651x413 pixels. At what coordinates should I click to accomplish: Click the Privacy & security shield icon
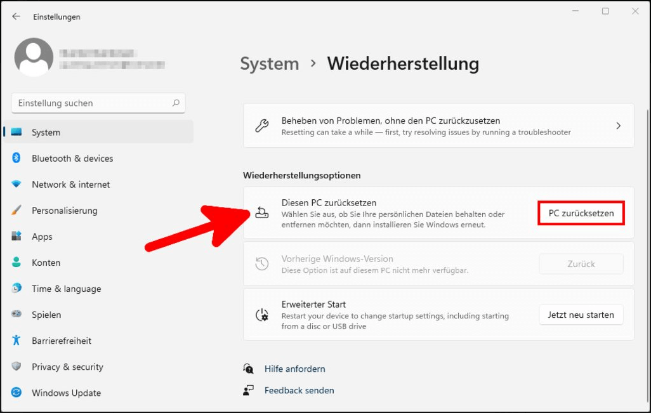point(16,366)
